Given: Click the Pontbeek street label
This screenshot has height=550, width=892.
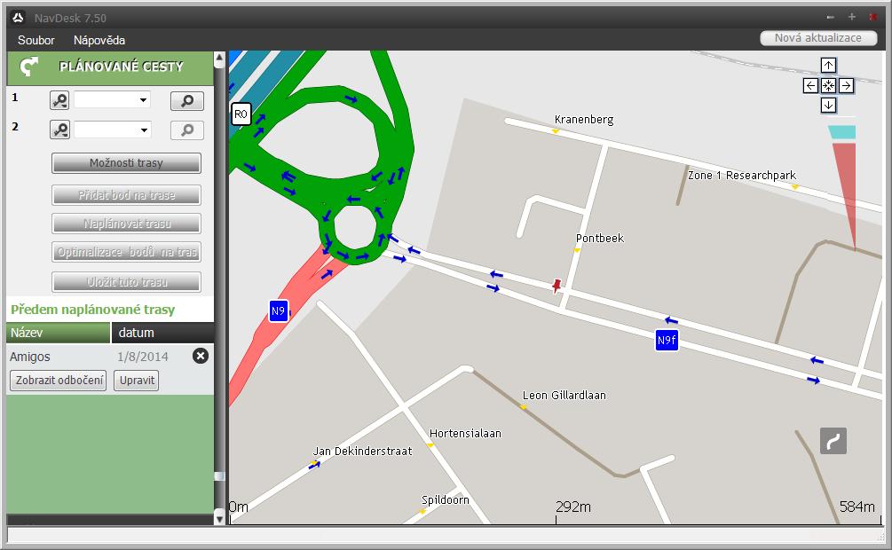Looking at the screenshot, I should coord(600,239).
